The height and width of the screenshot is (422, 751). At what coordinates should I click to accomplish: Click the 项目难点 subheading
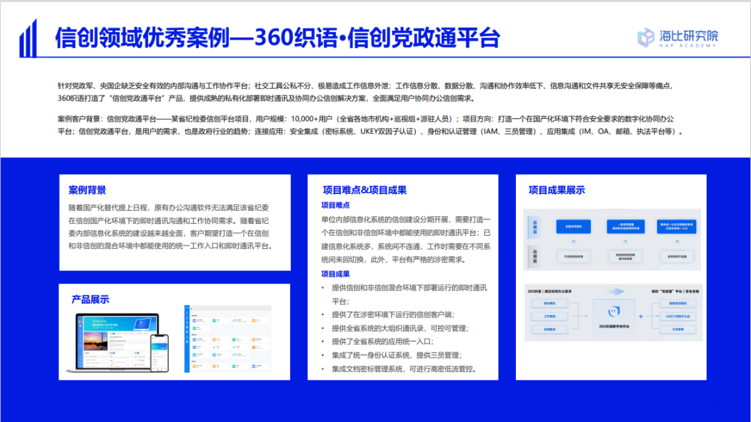[335, 205]
